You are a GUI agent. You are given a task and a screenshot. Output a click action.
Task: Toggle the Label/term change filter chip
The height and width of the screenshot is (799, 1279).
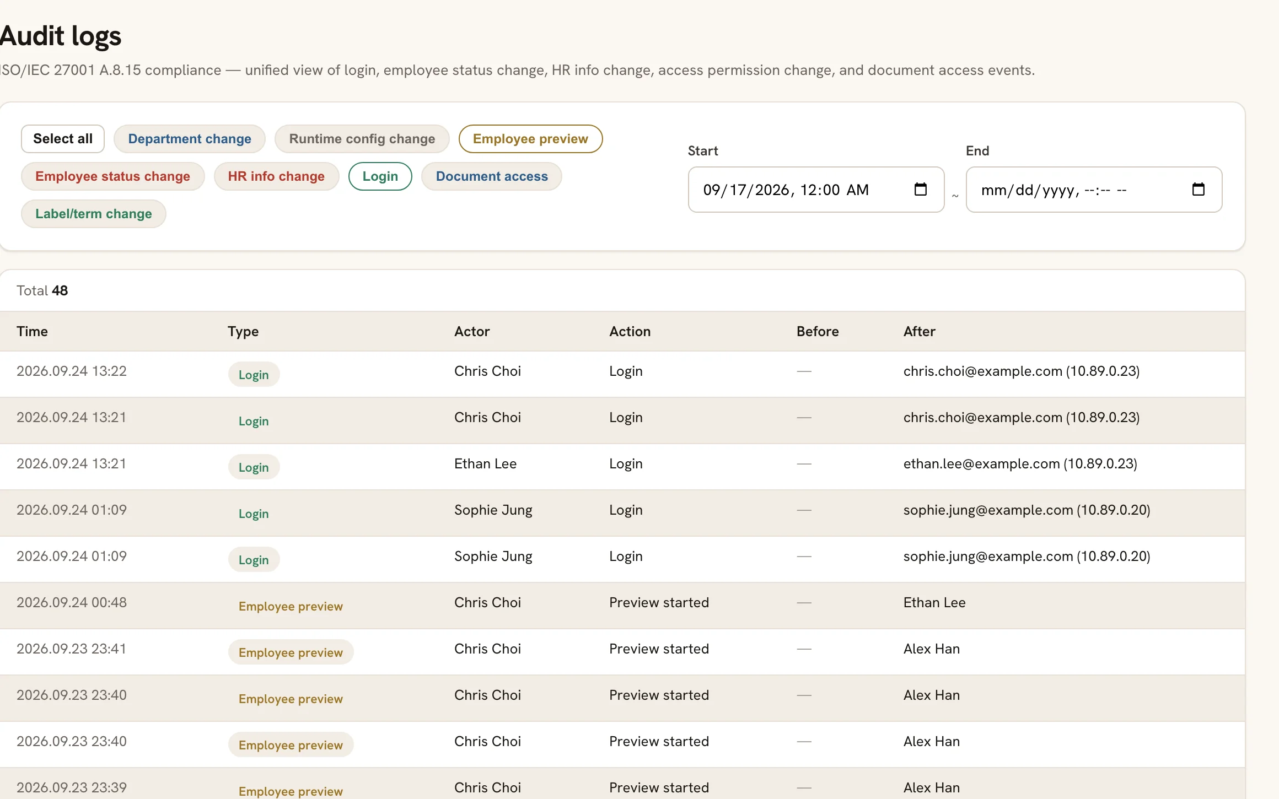pyautogui.click(x=94, y=214)
